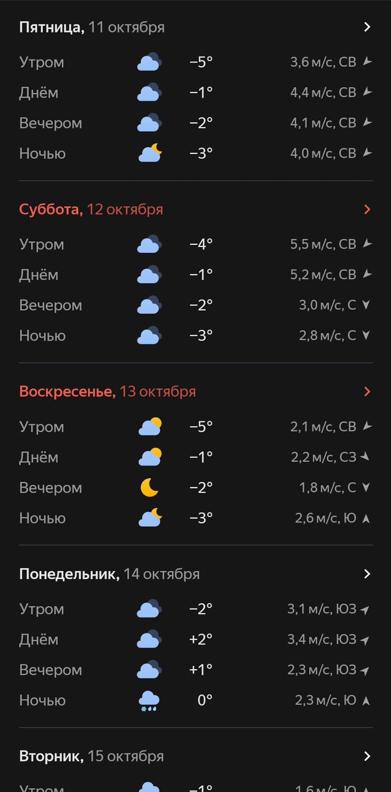Expand Monday 14 October details chevron
Image resolution: width=391 pixels, height=792 pixels.
coord(367,574)
